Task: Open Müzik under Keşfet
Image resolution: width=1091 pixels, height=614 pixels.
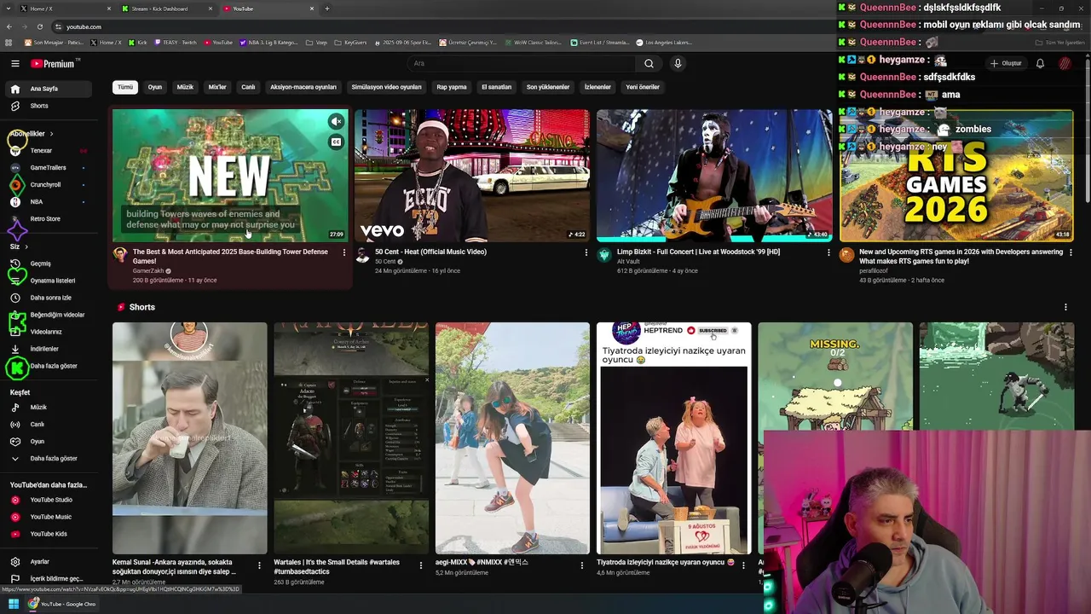Action: click(48, 408)
